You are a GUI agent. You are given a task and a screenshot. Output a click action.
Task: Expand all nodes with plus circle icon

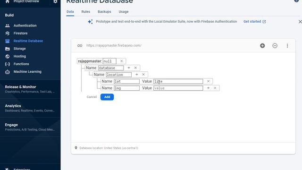click(x=262, y=46)
